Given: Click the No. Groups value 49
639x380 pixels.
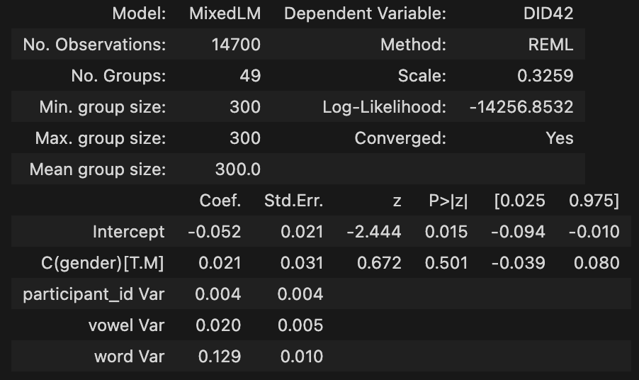Looking at the screenshot, I should click(250, 76).
